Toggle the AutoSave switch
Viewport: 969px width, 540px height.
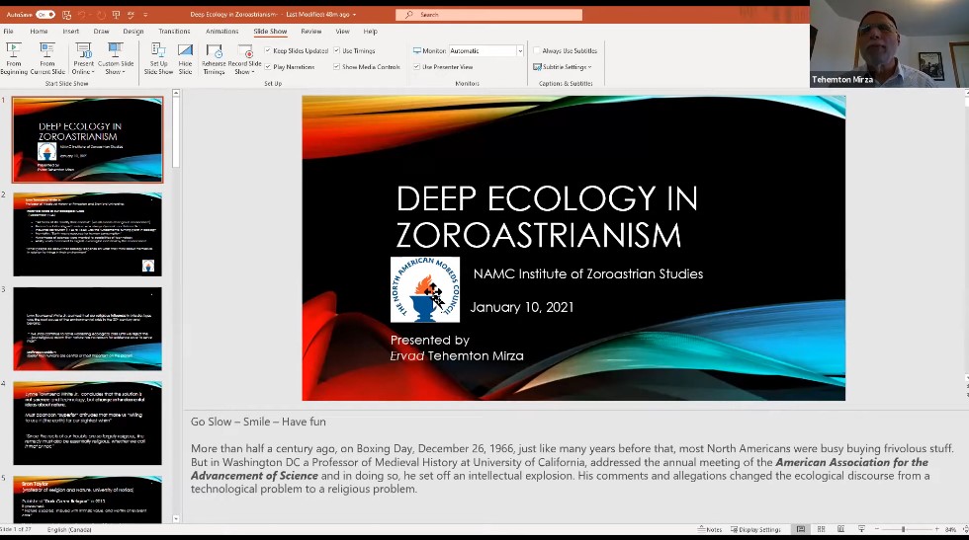pos(45,14)
